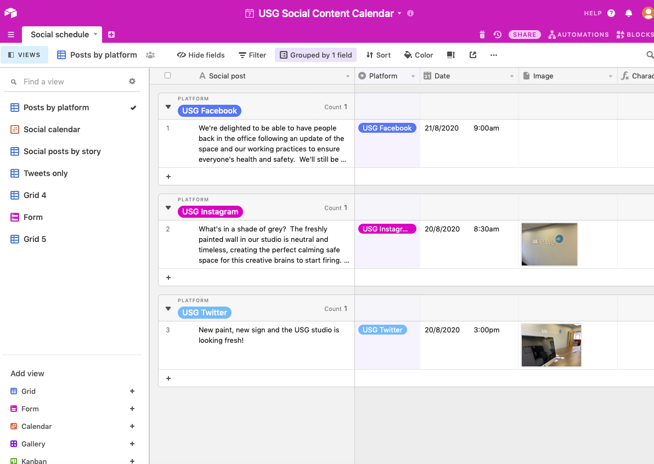654x464 pixels.
Task: Open Date column dropdown arrow
Action: click(x=512, y=76)
